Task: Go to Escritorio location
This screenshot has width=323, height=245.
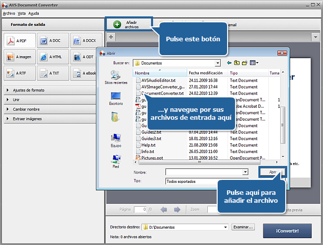Action: (116, 98)
